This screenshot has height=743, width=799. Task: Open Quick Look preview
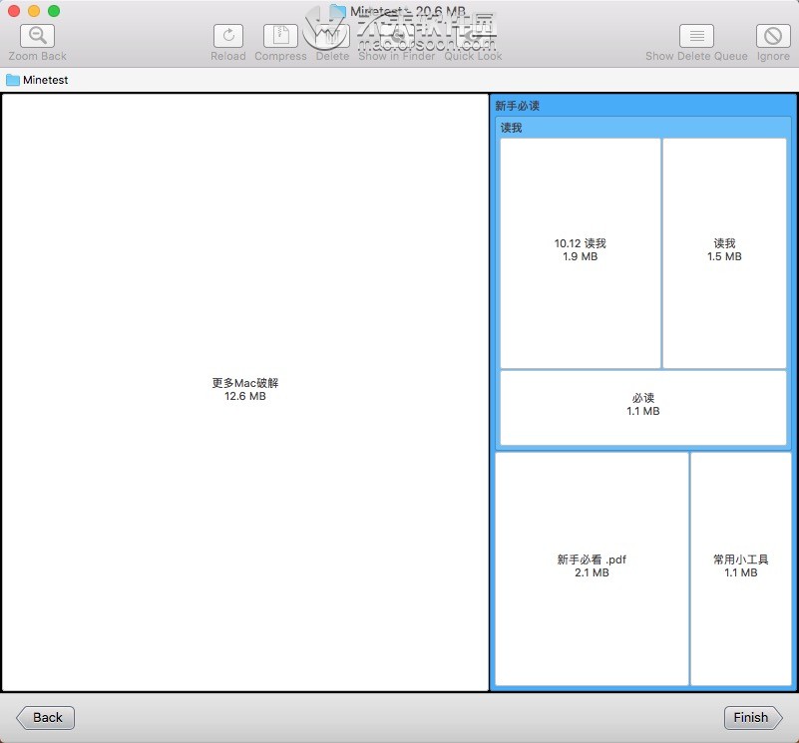[472, 35]
